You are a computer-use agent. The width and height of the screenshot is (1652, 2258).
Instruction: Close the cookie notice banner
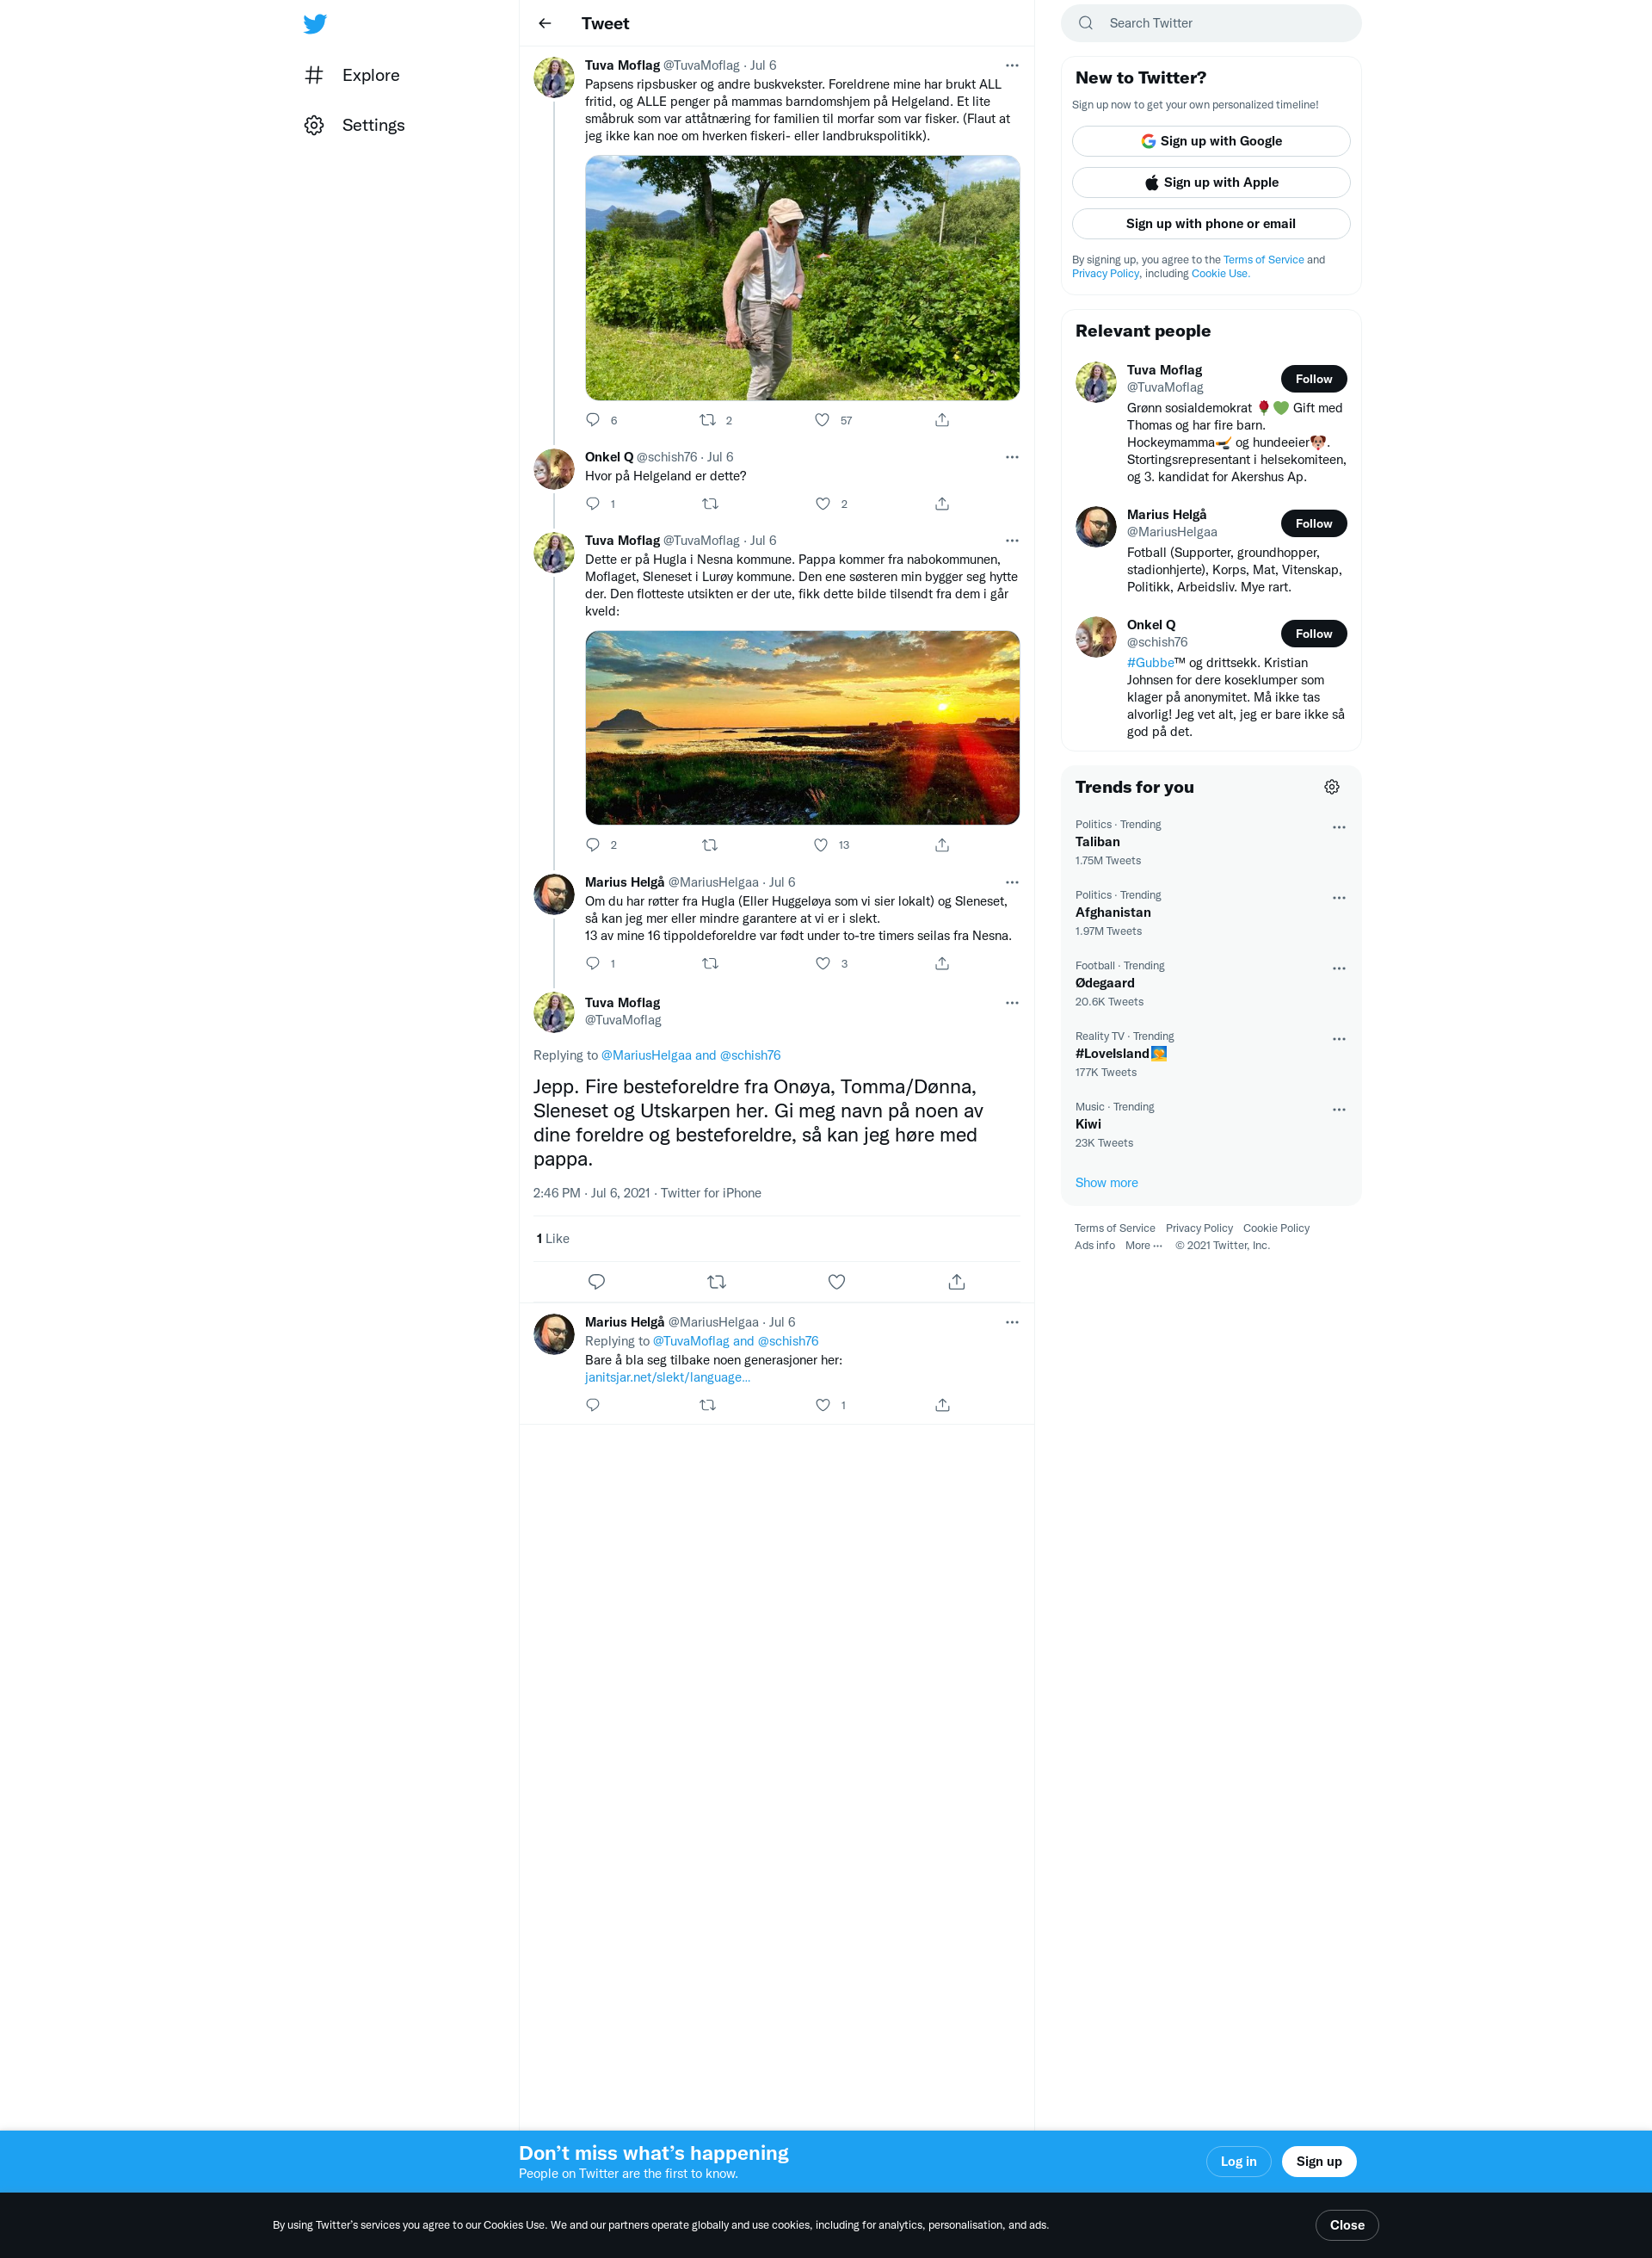pyautogui.click(x=1346, y=2225)
